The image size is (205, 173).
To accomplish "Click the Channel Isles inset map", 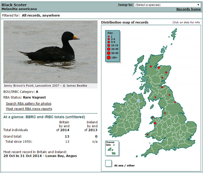I will click(x=112, y=148).
